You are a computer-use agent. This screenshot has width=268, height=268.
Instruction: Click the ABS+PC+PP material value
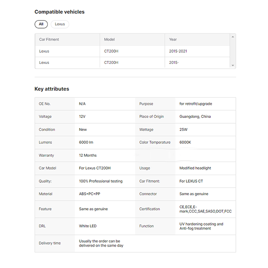[90, 194]
